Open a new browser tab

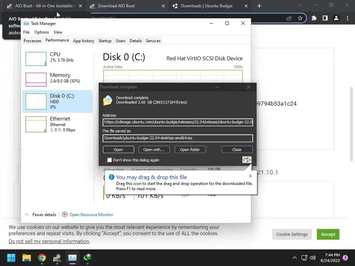click(x=259, y=6)
